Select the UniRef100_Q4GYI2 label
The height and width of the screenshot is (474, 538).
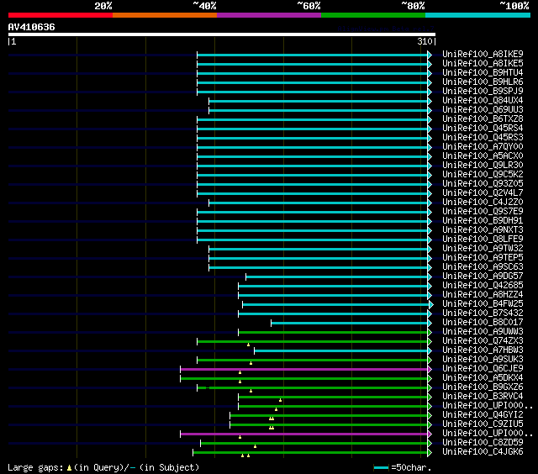(x=483, y=415)
